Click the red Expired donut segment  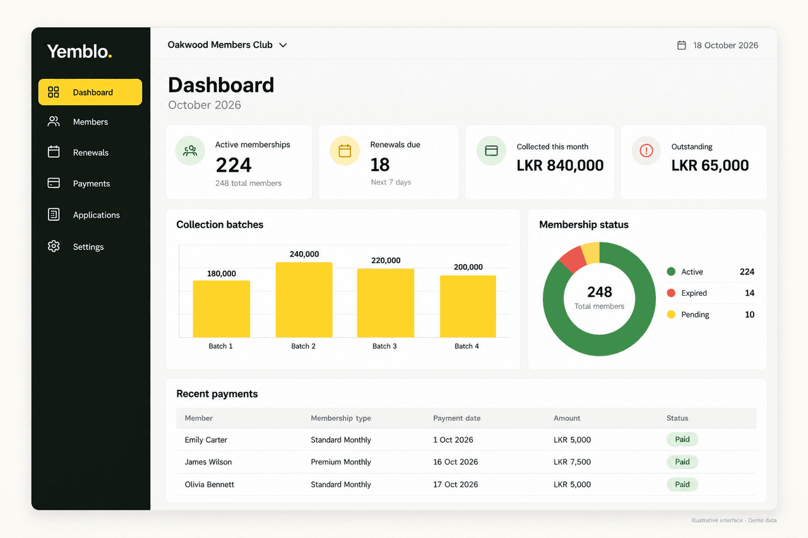click(x=573, y=259)
